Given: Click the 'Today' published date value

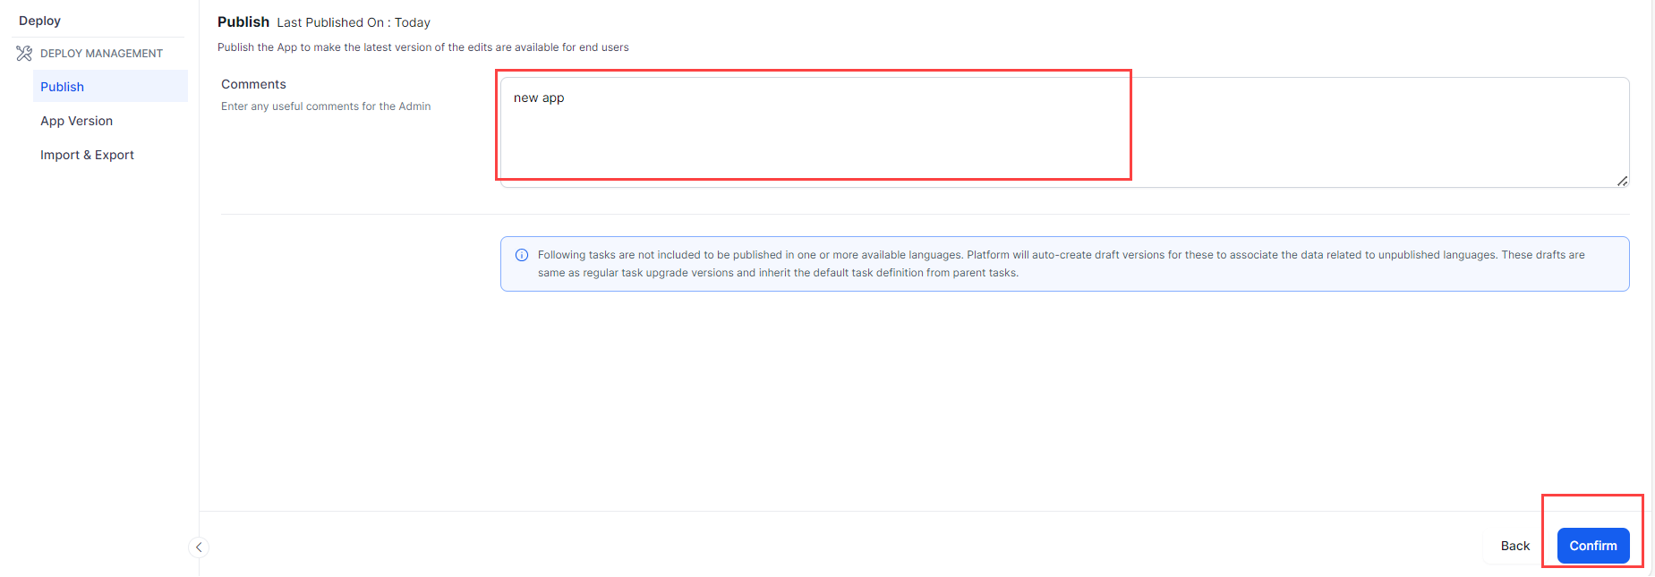Looking at the screenshot, I should pos(413,22).
